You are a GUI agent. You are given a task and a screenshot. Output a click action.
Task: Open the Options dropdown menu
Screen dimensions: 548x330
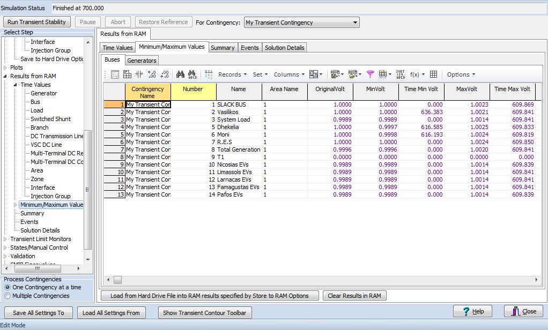tap(461, 74)
